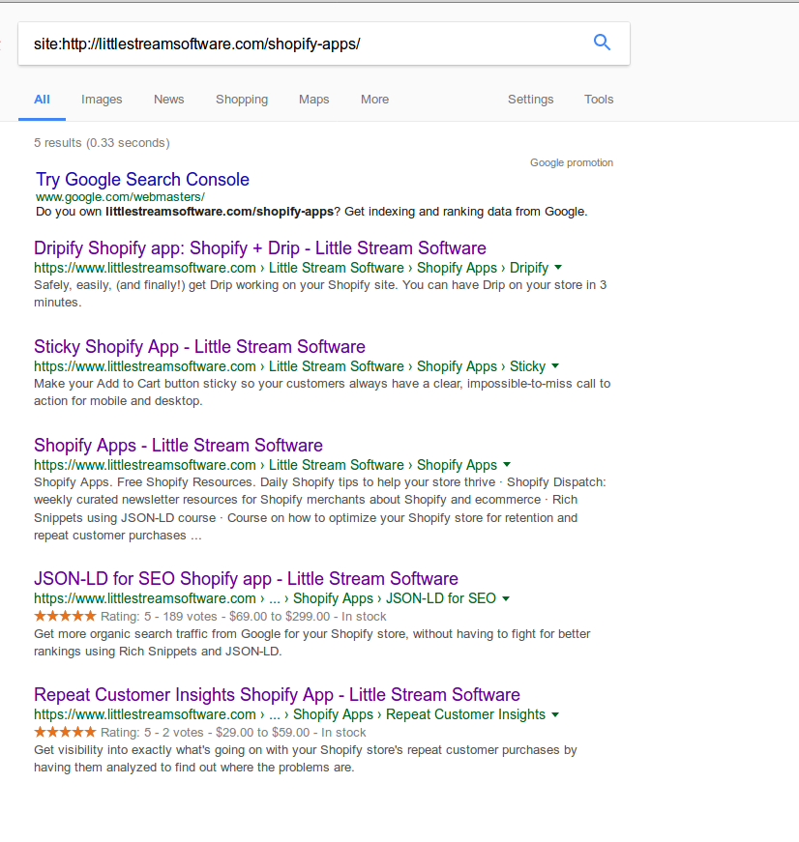The width and height of the screenshot is (799, 842).
Task: Open the Try Google Search Console link
Action: tap(142, 180)
